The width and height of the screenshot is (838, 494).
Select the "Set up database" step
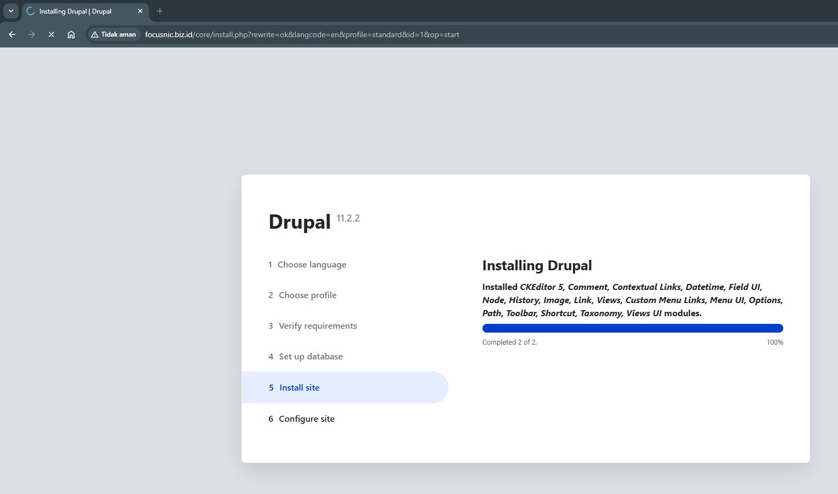coord(311,357)
